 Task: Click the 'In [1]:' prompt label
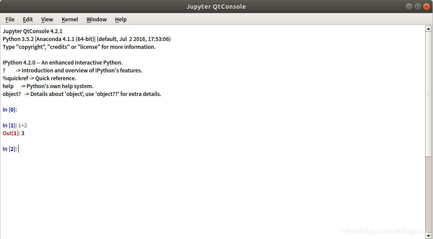point(10,125)
